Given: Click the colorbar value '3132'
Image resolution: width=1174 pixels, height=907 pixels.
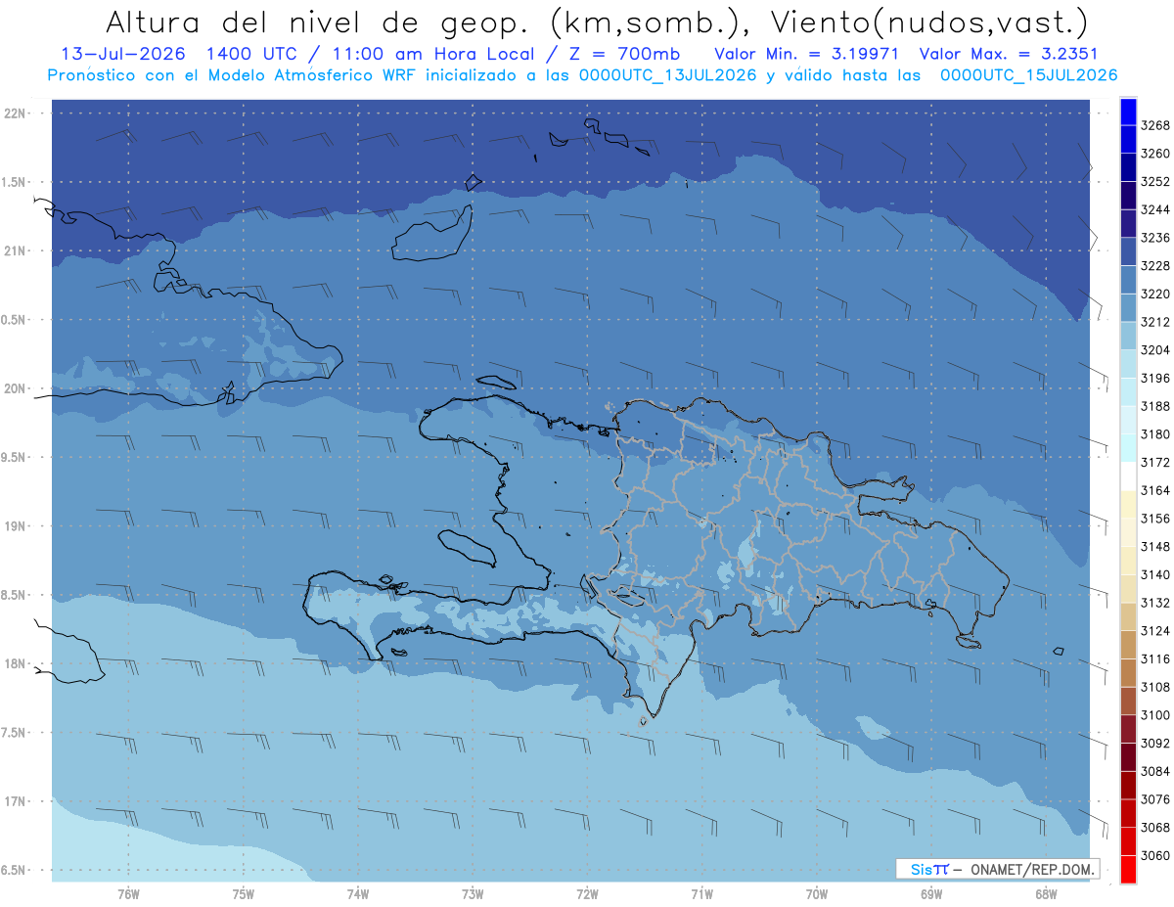Looking at the screenshot, I should click(x=1155, y=603).
